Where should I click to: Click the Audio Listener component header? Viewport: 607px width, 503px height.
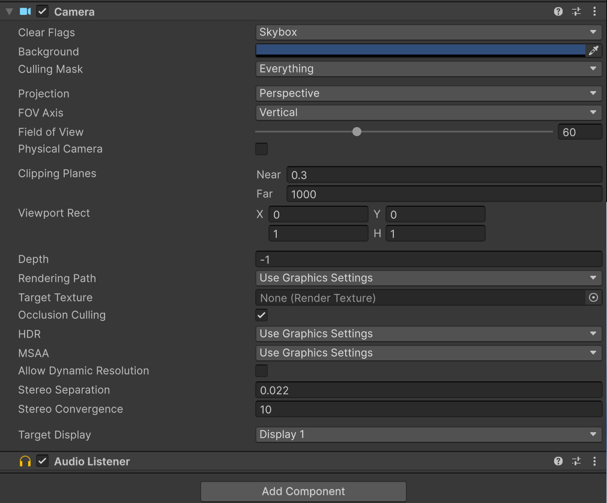[92, 462]
